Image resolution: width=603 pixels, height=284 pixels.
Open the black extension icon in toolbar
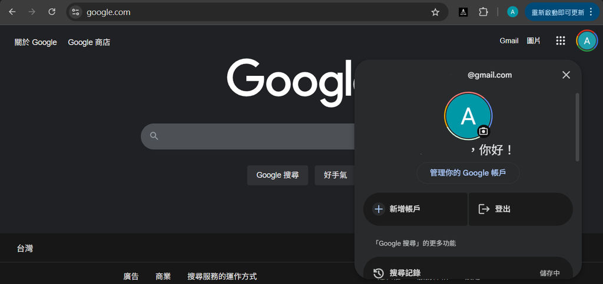tap(463, 12)
